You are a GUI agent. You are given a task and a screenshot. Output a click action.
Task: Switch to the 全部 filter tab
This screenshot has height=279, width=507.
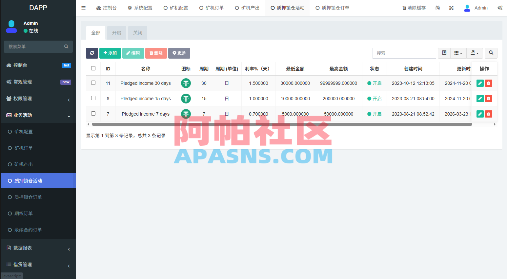[x=96, y=33]
